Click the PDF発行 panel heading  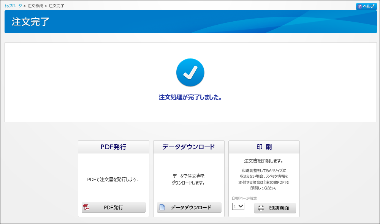click(113, 147)
